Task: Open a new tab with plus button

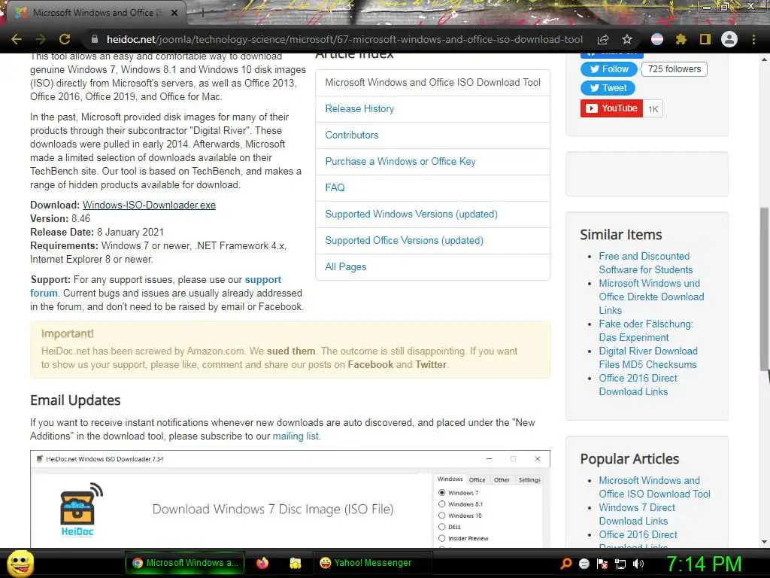Action: pos(202,13)
